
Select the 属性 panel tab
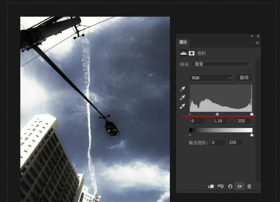pos(183,42)
